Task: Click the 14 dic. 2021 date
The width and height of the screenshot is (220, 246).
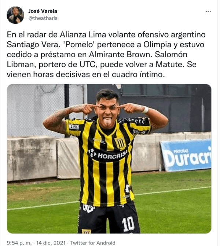Action: click(51, 243)
